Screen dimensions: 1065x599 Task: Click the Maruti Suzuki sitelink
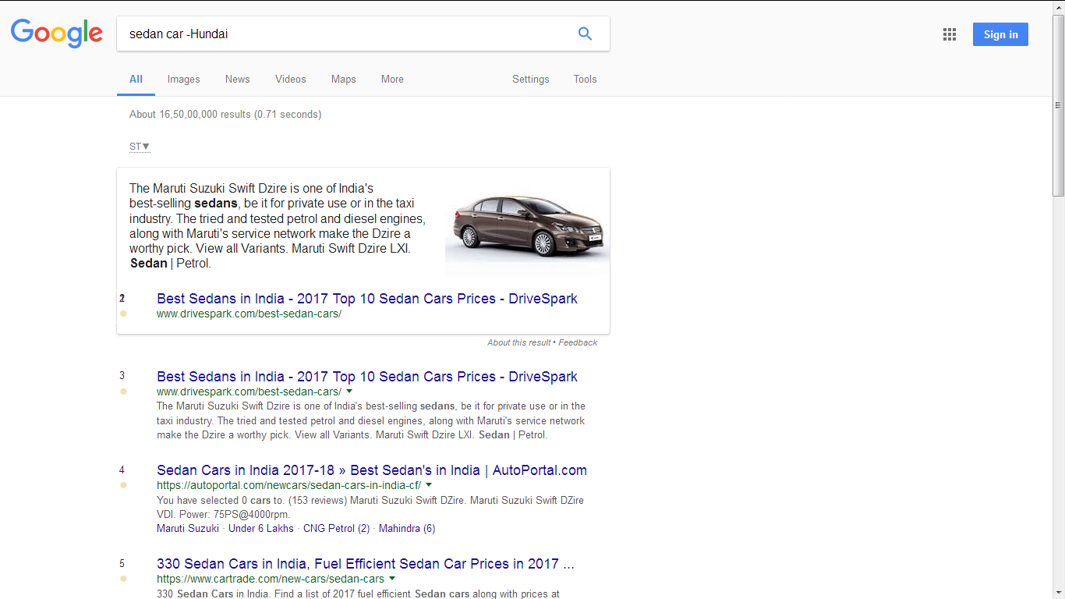(x=188, y=528)
